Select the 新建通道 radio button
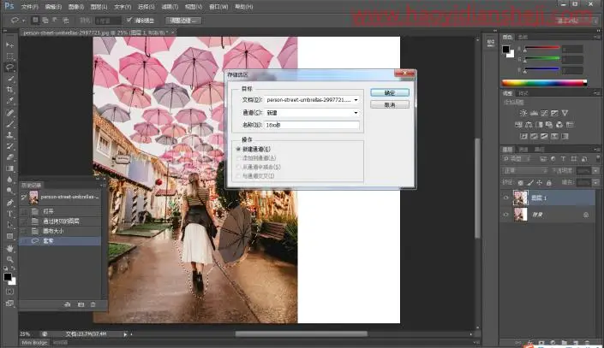 [x=238, y=149]
